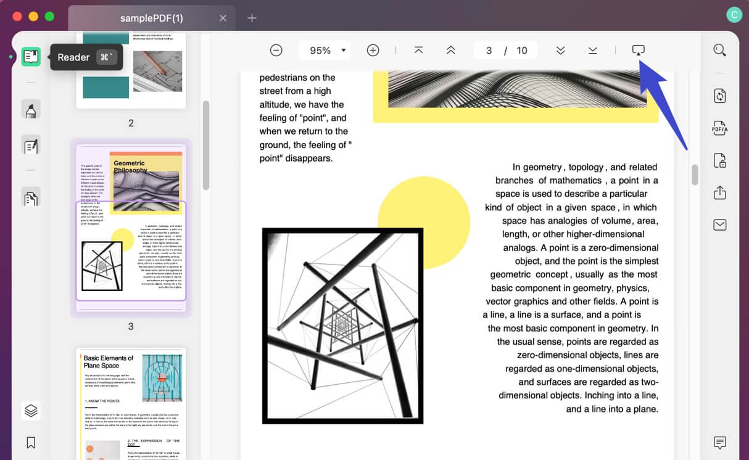Send the document via the email icon
The height and width of the screenshot is (460, 749).
point(719,224)
